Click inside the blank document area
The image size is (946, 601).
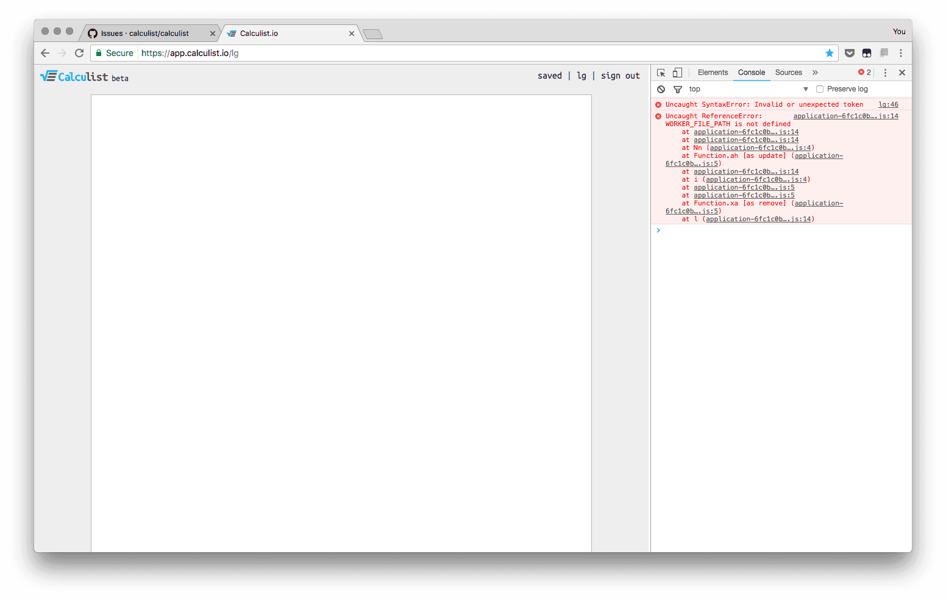point(341,323)
